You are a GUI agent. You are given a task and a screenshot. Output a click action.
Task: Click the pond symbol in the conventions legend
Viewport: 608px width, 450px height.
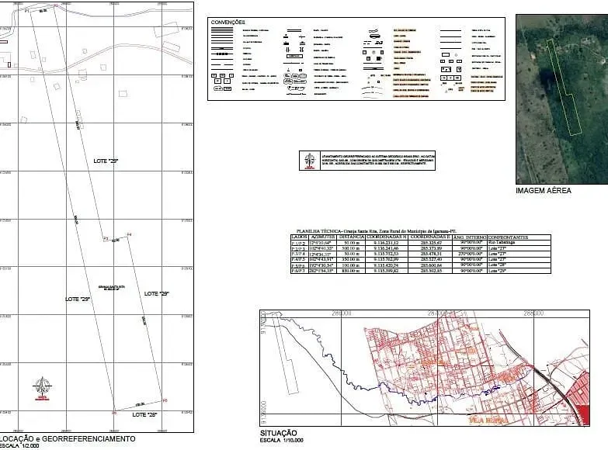[x=373, y=36]
